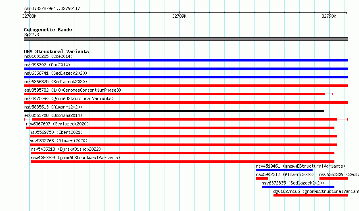Click the black bar of nsv5835613
The height and width of the screenshot is (211, 359).
pyautogui.click(x=174, y=111)
